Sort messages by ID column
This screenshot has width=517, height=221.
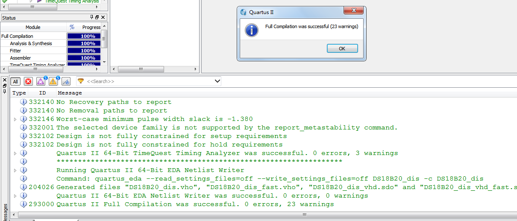pyautogui.click(x=42, y=93)
